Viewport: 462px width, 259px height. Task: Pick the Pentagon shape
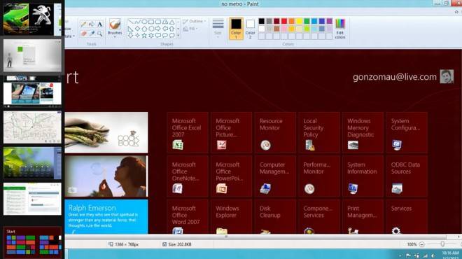click(x=144, y=29)
